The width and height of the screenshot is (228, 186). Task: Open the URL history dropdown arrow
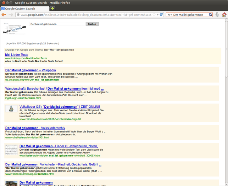[x=158, y=15]
